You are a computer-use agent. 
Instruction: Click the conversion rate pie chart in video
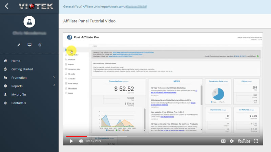[x=218, y=94]
